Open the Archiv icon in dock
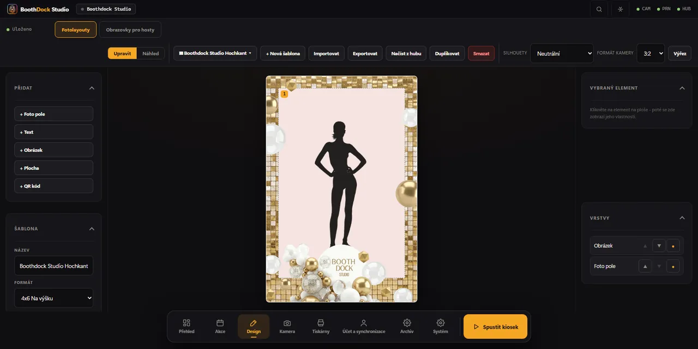The image size is (698, 349). coord(407,323)
